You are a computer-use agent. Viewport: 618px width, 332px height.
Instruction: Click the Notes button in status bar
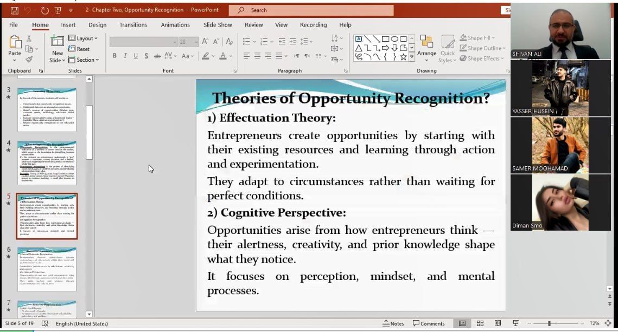pos(393,323)
